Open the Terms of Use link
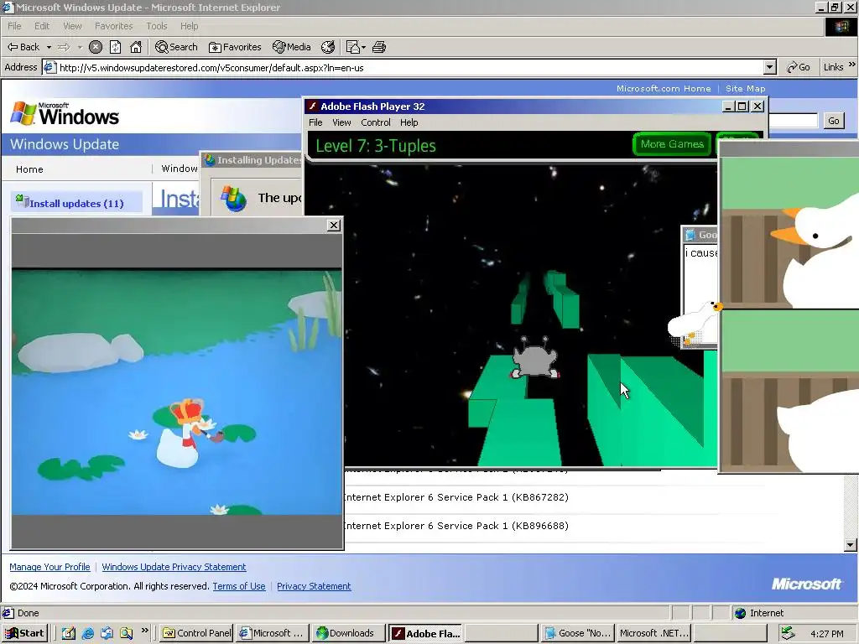Image resolution: width=859 pixels, height=644 pixels. click(x=239, y=586)
